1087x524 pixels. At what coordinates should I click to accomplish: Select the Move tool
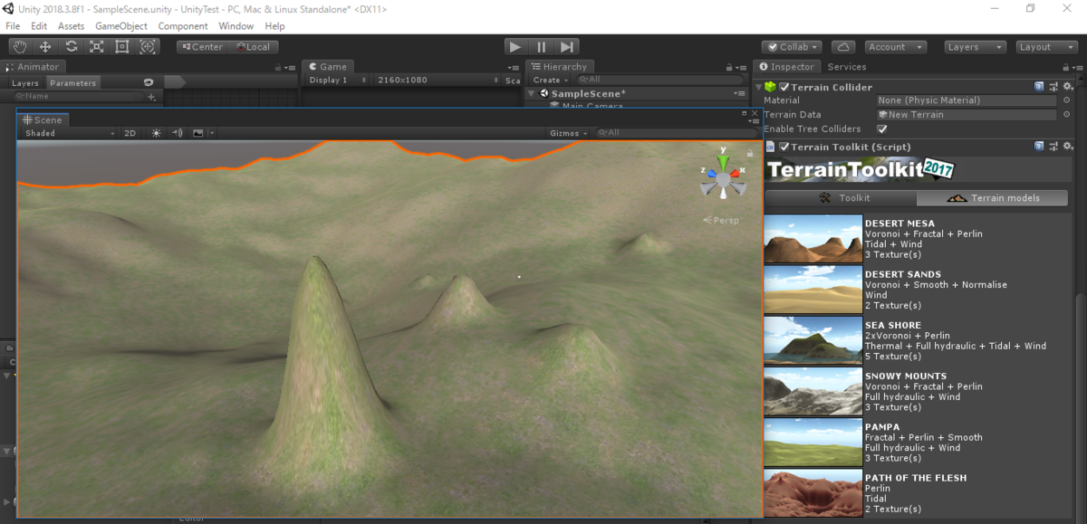(45, 47)
